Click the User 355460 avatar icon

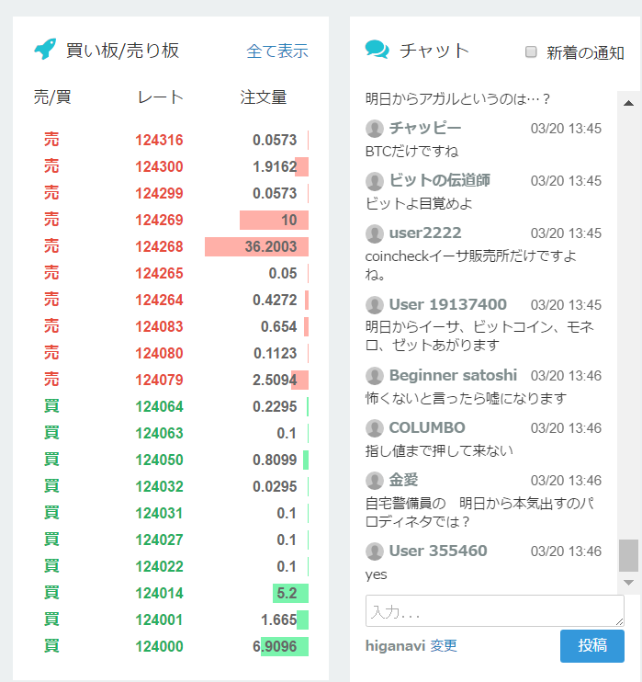coord(374,551)
